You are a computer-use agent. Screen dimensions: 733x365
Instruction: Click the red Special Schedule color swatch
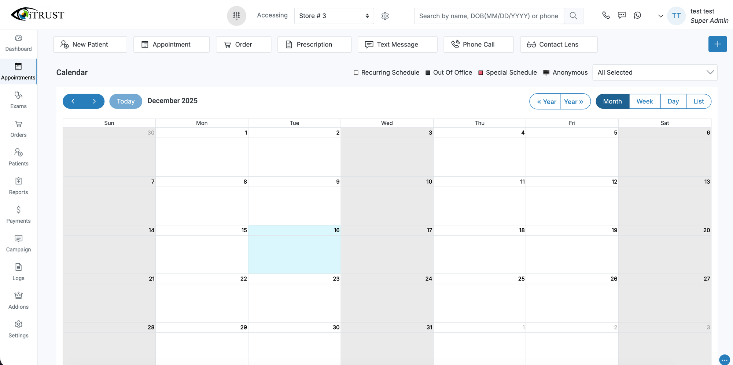[x=480, y=73]
